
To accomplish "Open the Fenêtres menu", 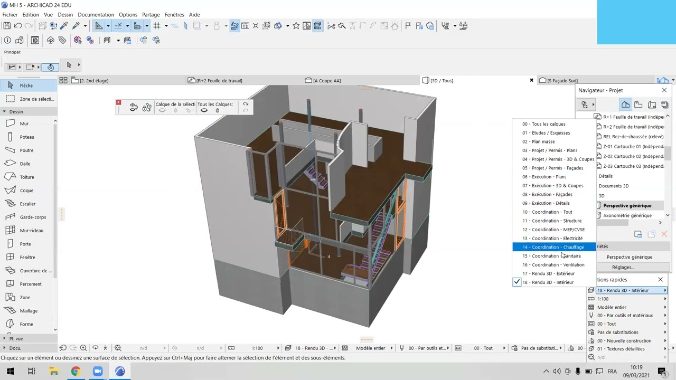I will click(174, 15).
